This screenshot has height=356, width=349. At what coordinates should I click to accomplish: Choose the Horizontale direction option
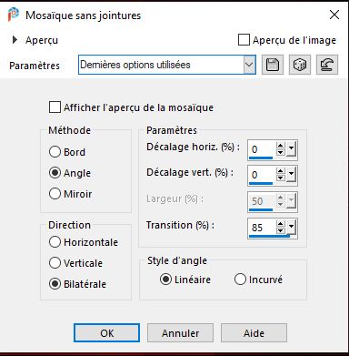(x=55, y=242)
